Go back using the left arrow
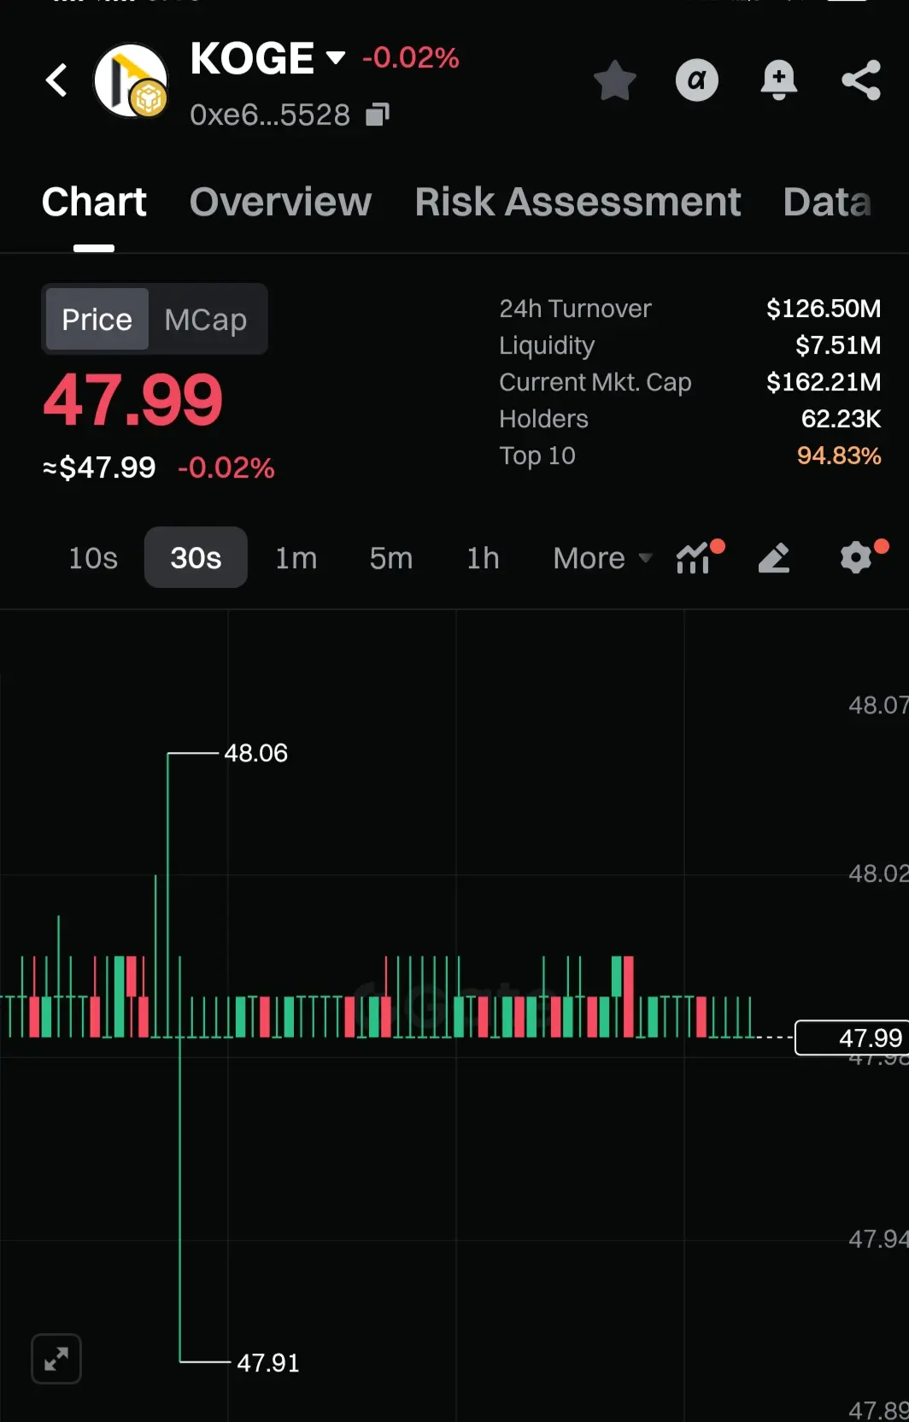The image size is (909, 1422). pyautogui.click(x=56, y=80)
